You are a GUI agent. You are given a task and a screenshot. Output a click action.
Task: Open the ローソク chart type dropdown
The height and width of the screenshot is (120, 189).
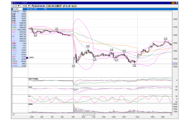16,6
